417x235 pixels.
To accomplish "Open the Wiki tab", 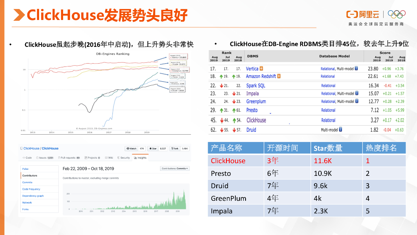I will pos(109,158).
